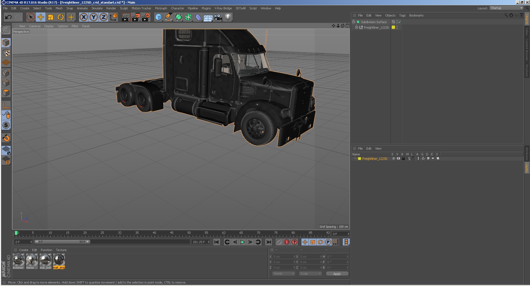Click the Bend deformer icon
The height and width of the screenshot is (286, 530).
198,17
